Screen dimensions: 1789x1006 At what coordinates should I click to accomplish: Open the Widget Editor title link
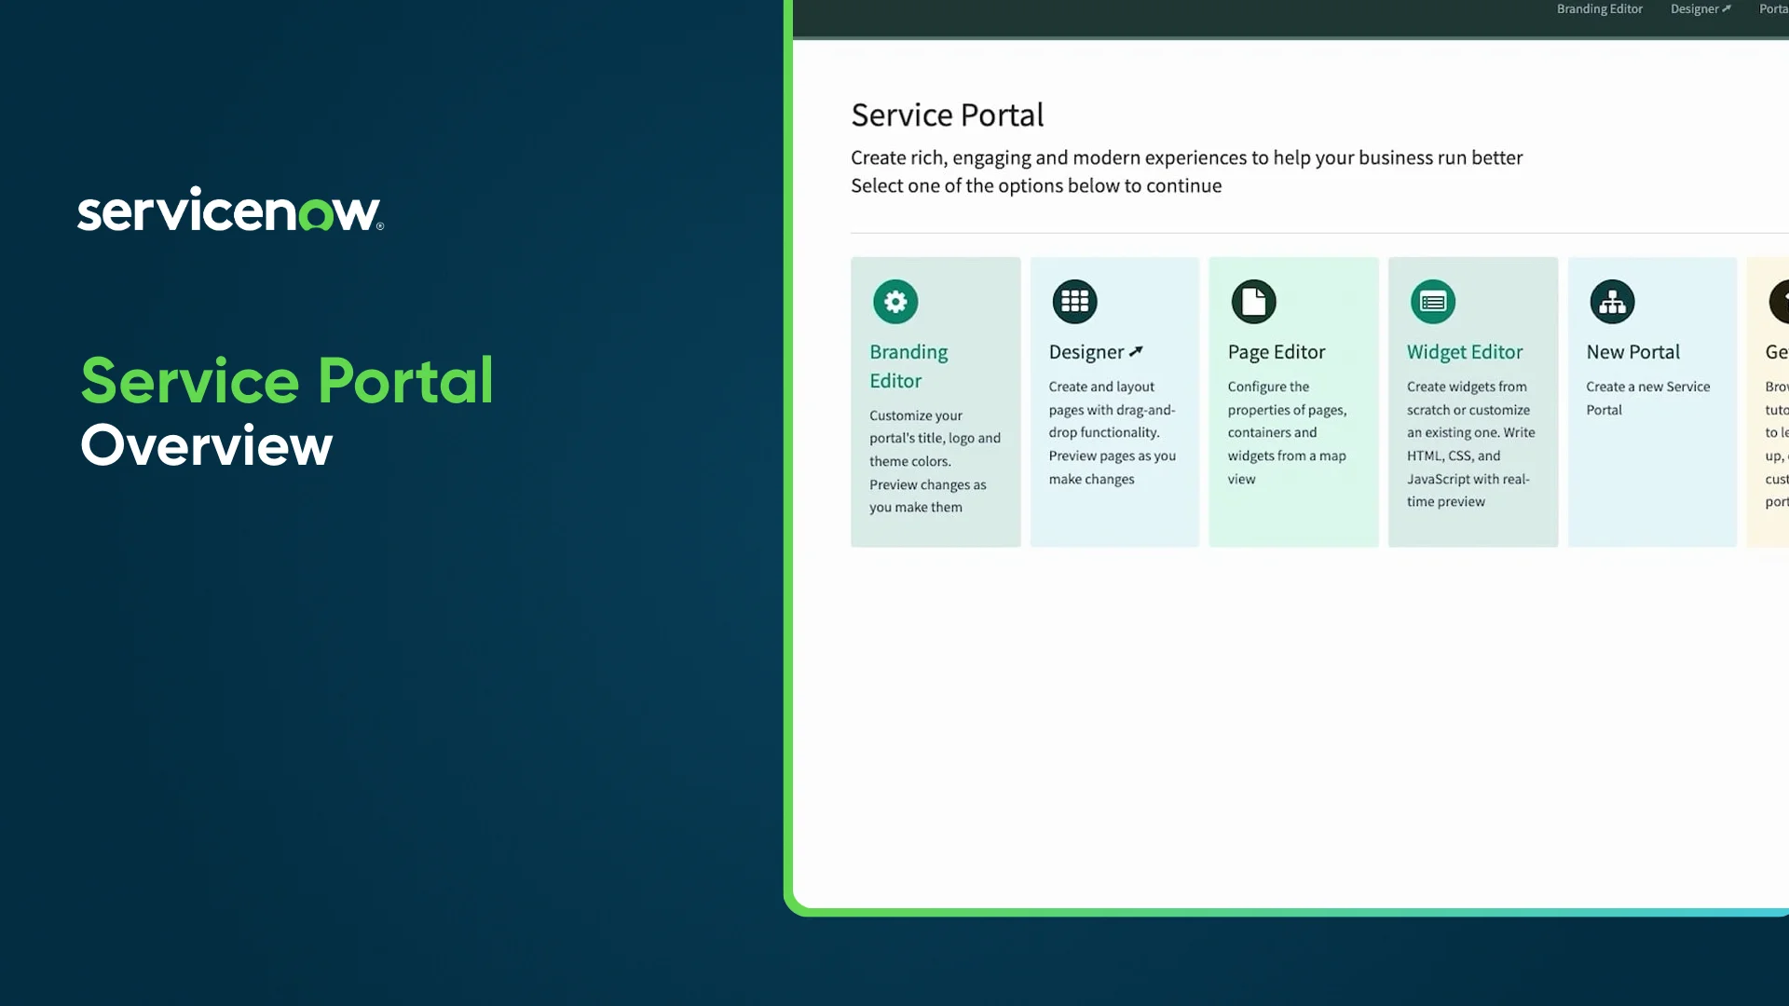1465,352
